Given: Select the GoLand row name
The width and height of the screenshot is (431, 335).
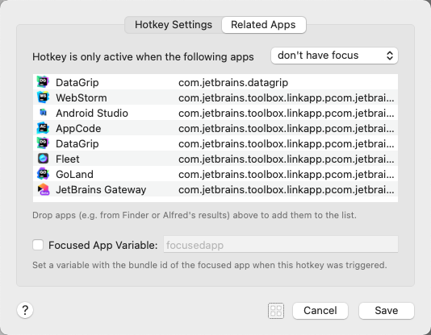Looking at the screenshot, I should [75, 175].
